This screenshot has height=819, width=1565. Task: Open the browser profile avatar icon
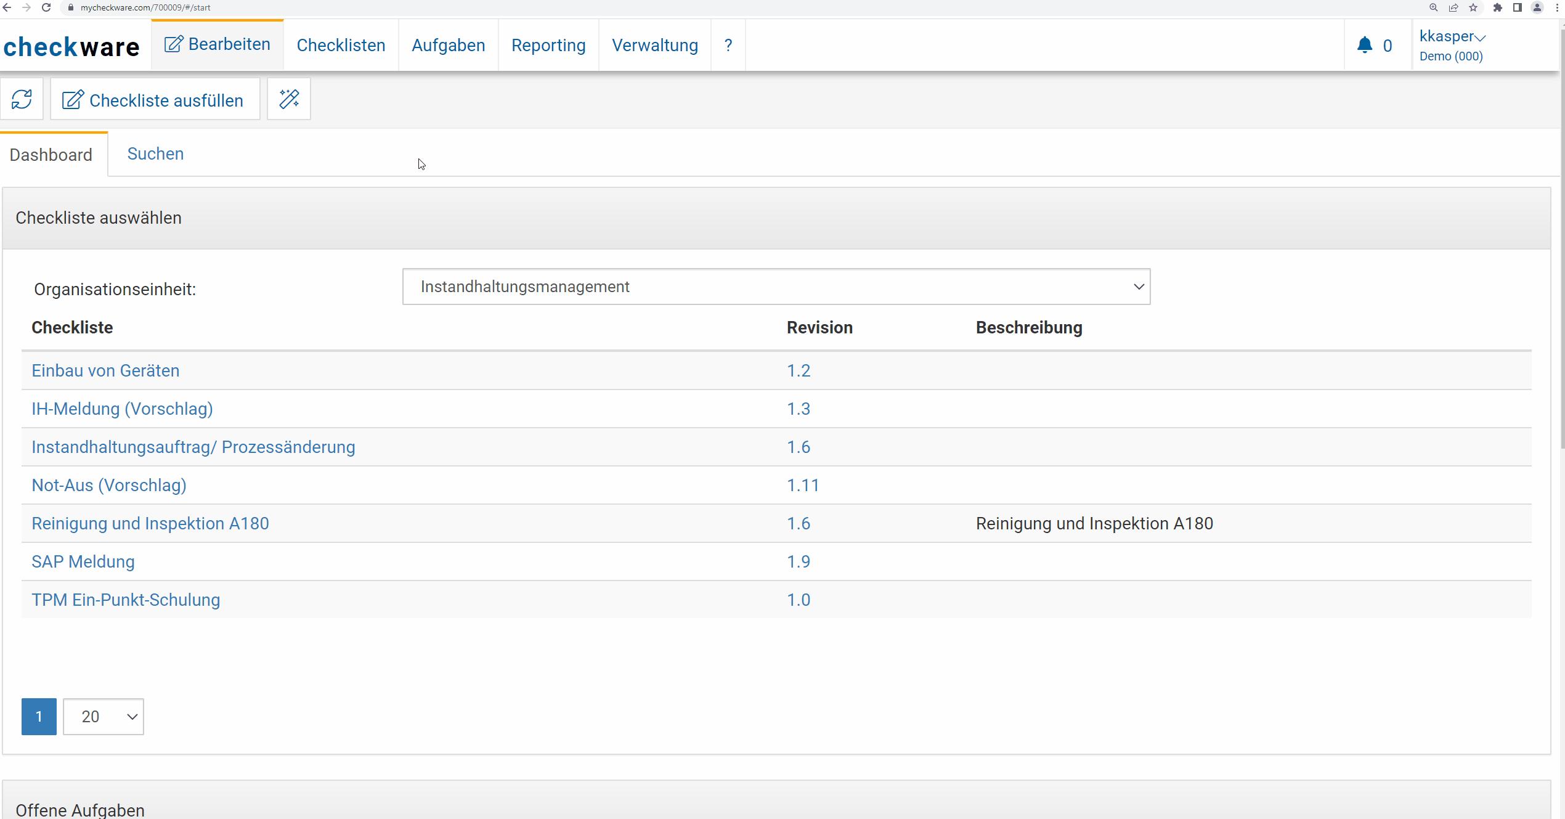point(1537,7)
